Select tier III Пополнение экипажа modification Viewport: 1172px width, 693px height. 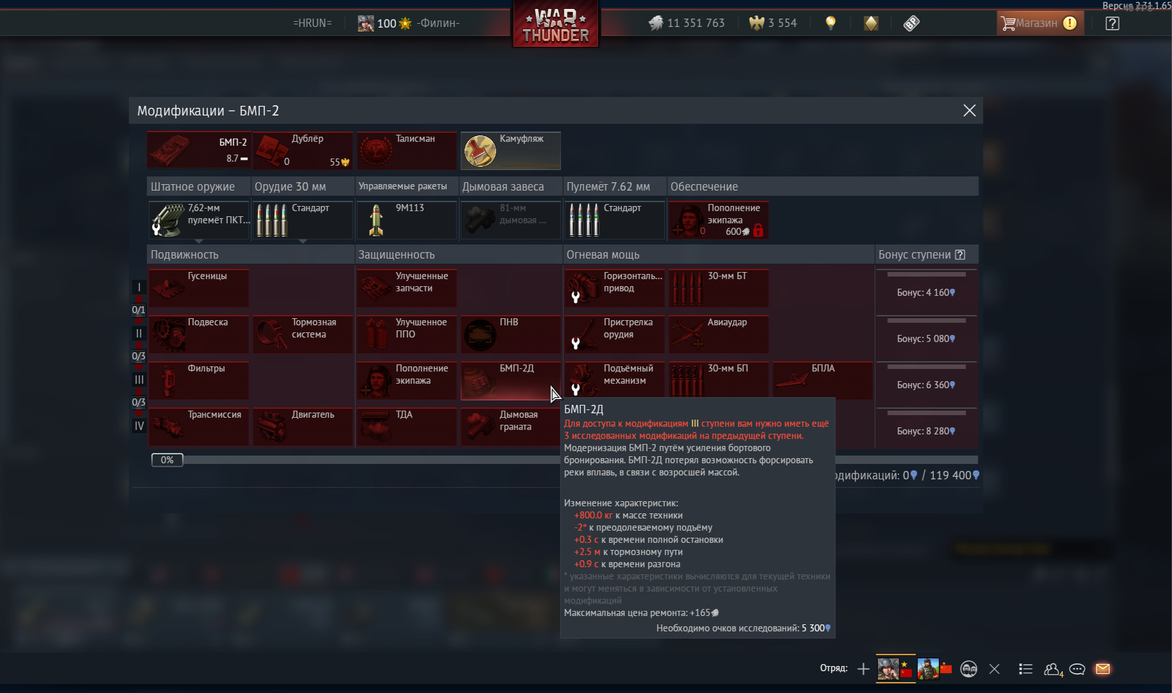pyautogui.click(x=407, y=381)
